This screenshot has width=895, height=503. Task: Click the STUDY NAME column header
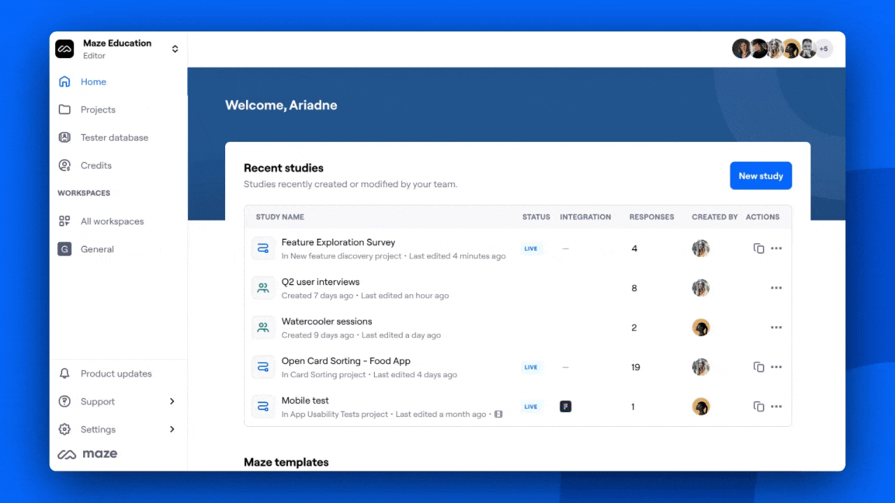[280, 217]
